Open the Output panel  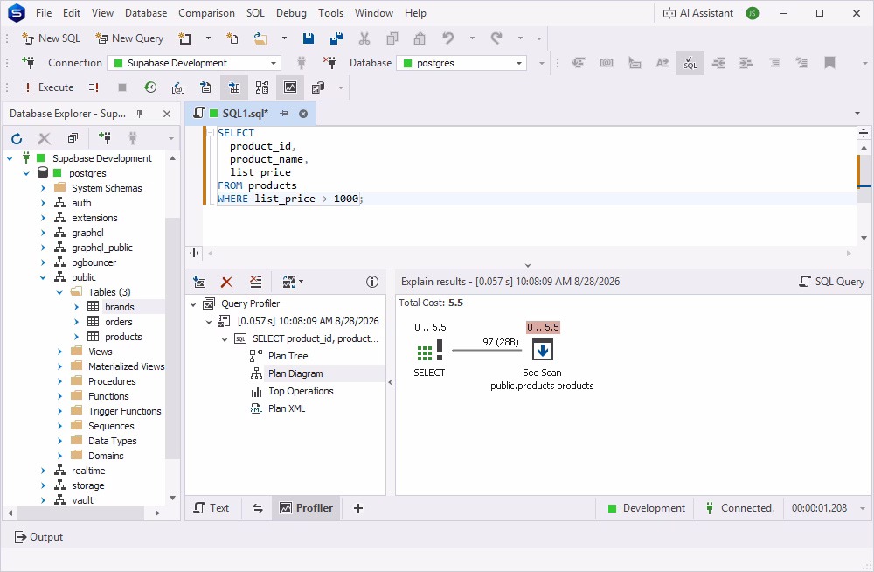[x=38, y=537]
